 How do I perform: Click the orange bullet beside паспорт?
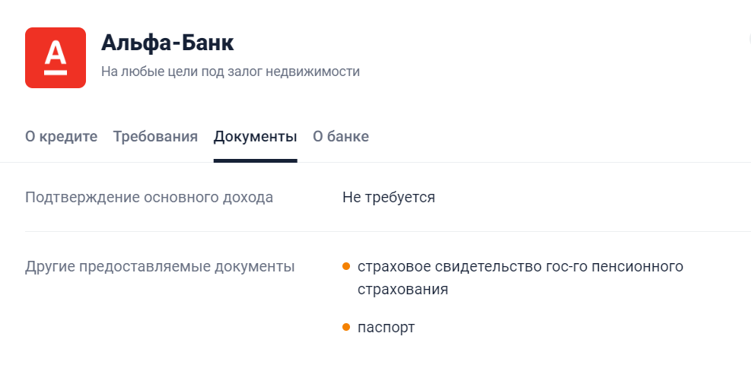[x=346, y=327]
